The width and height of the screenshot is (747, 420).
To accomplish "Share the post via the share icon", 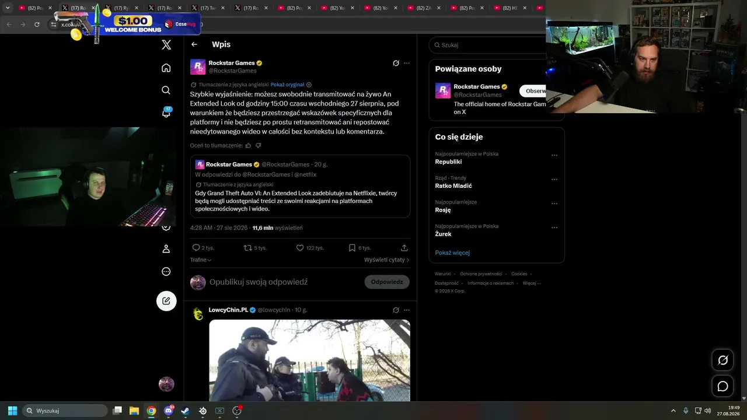I will point(404,248).
